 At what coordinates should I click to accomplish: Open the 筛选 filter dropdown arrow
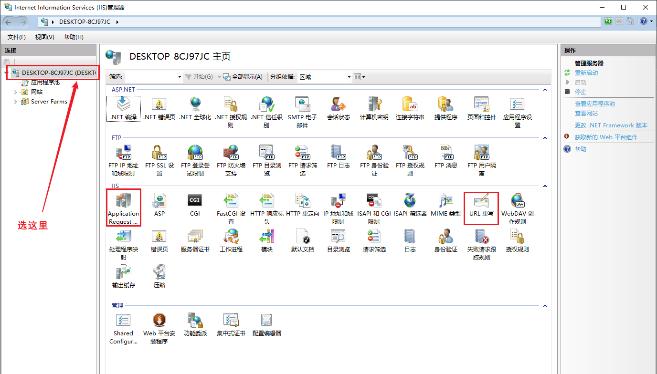click(180, 77)
